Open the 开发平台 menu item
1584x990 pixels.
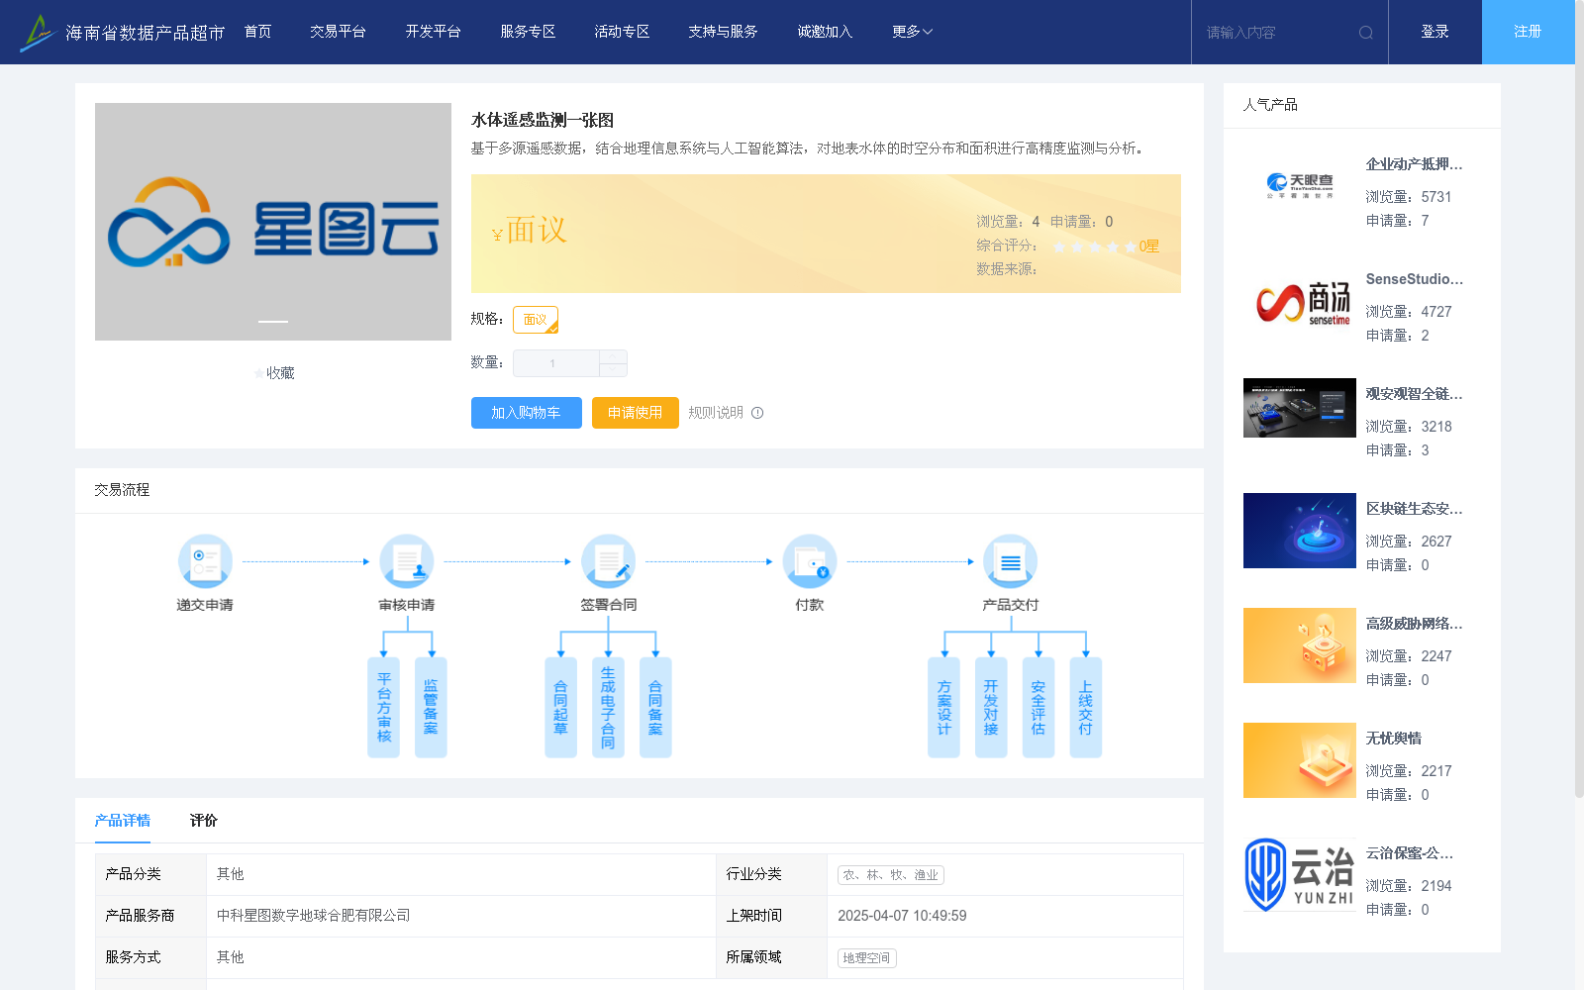433,32
